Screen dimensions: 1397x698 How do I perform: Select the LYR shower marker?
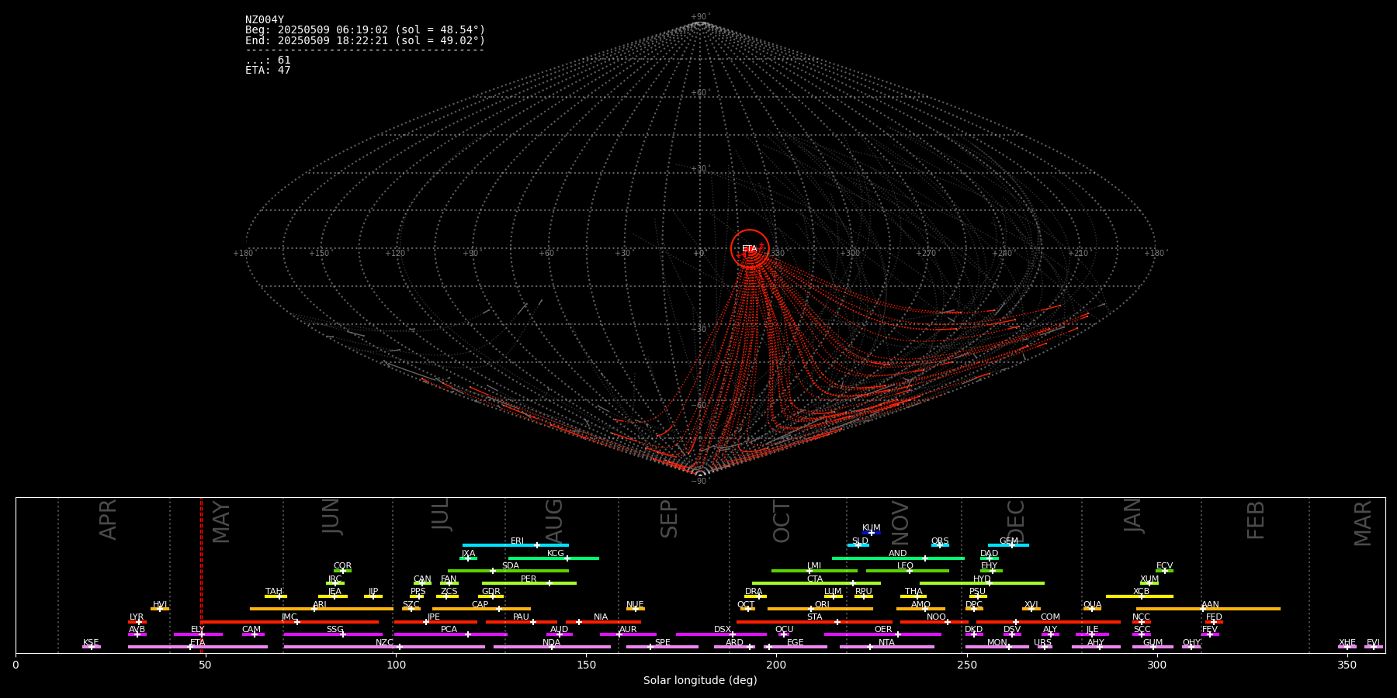[x=137, y=621]
